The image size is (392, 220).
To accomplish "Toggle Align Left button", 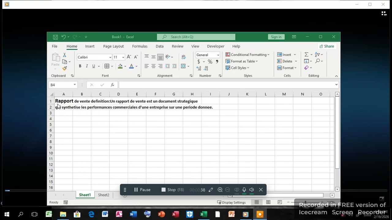I will pos(146,66).
